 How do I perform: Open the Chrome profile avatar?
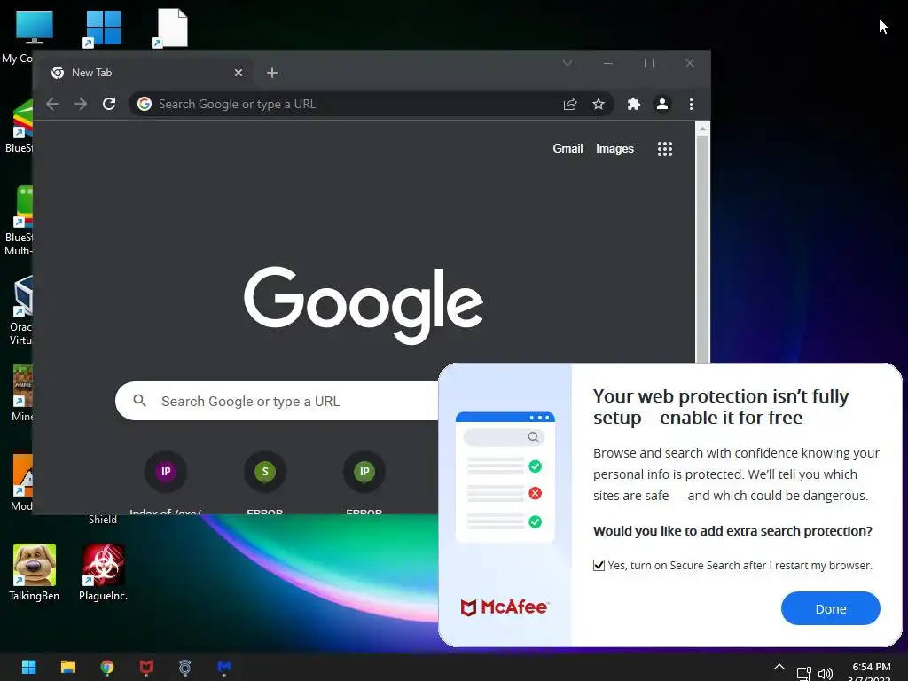tap(661, 105)
